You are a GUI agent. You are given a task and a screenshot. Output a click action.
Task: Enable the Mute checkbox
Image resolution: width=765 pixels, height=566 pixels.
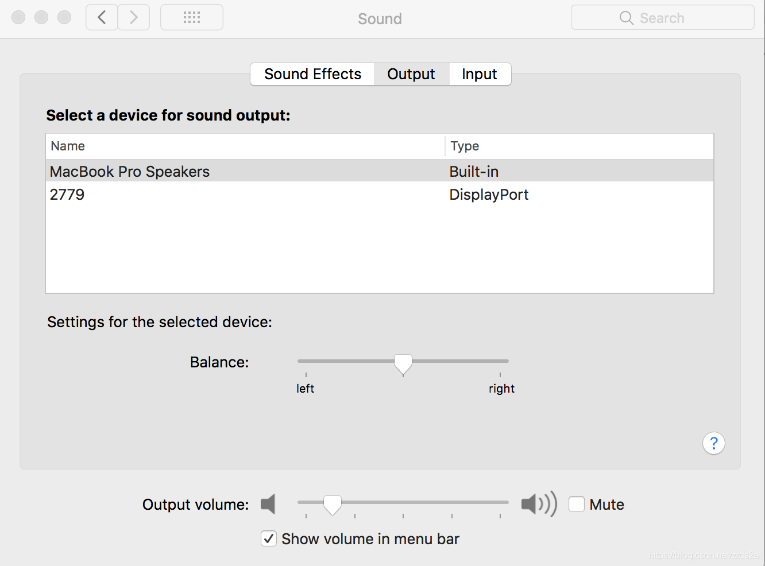pos(577,504)
